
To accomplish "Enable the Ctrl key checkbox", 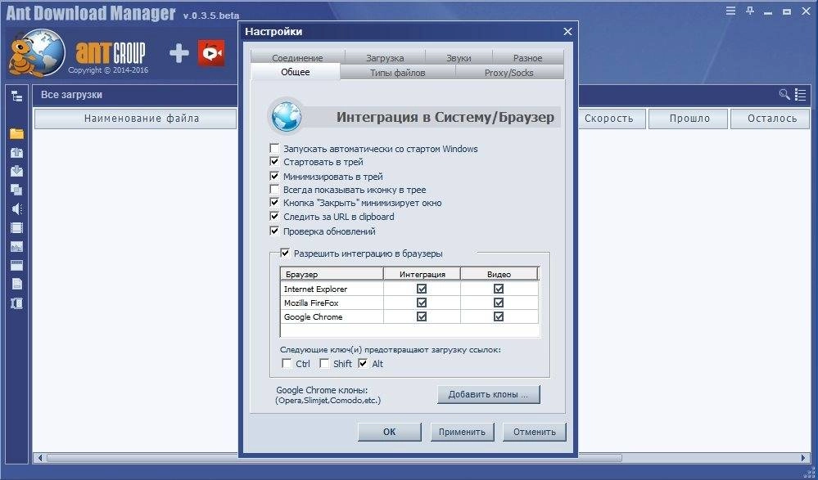I will coord(287,364).
